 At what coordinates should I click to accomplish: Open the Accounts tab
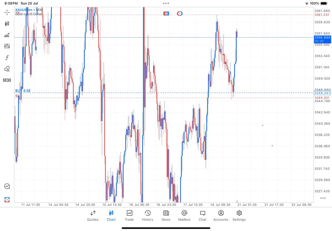pos(221,215)
